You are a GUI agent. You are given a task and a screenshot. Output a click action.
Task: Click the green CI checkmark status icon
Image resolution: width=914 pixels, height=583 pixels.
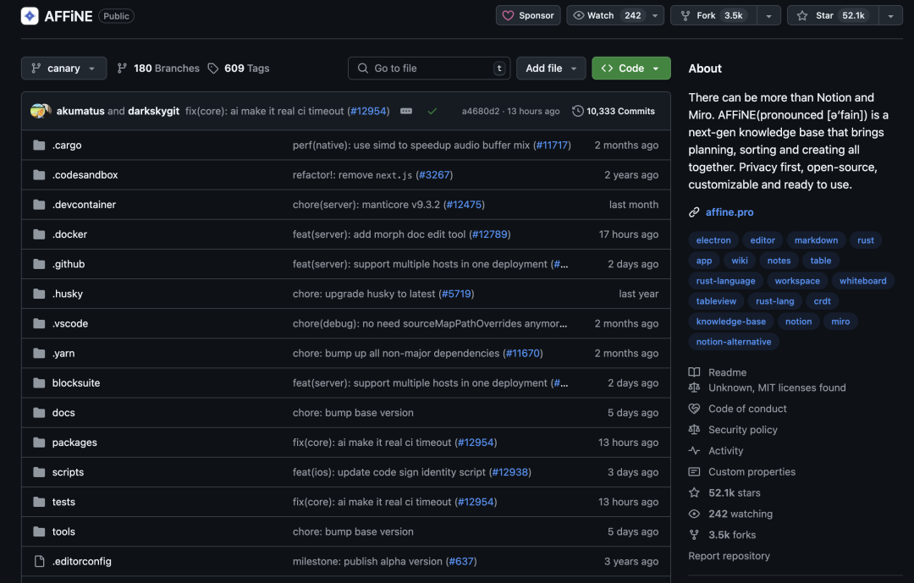point(432,111)
